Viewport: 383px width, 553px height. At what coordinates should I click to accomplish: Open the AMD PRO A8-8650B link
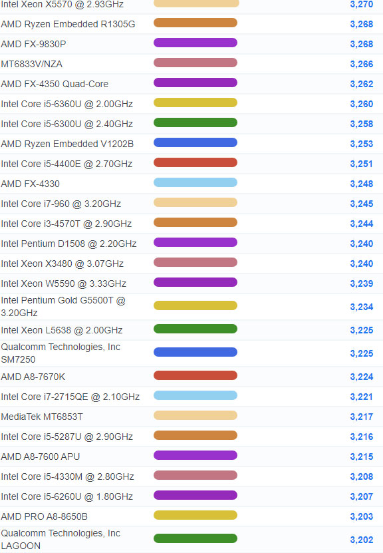point(45,516)
